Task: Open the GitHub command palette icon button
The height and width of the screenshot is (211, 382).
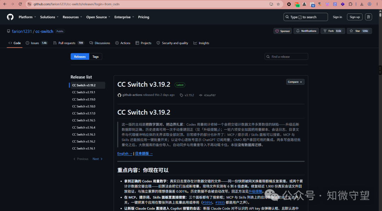Action: pyautogui.click(x=368, y=17)
